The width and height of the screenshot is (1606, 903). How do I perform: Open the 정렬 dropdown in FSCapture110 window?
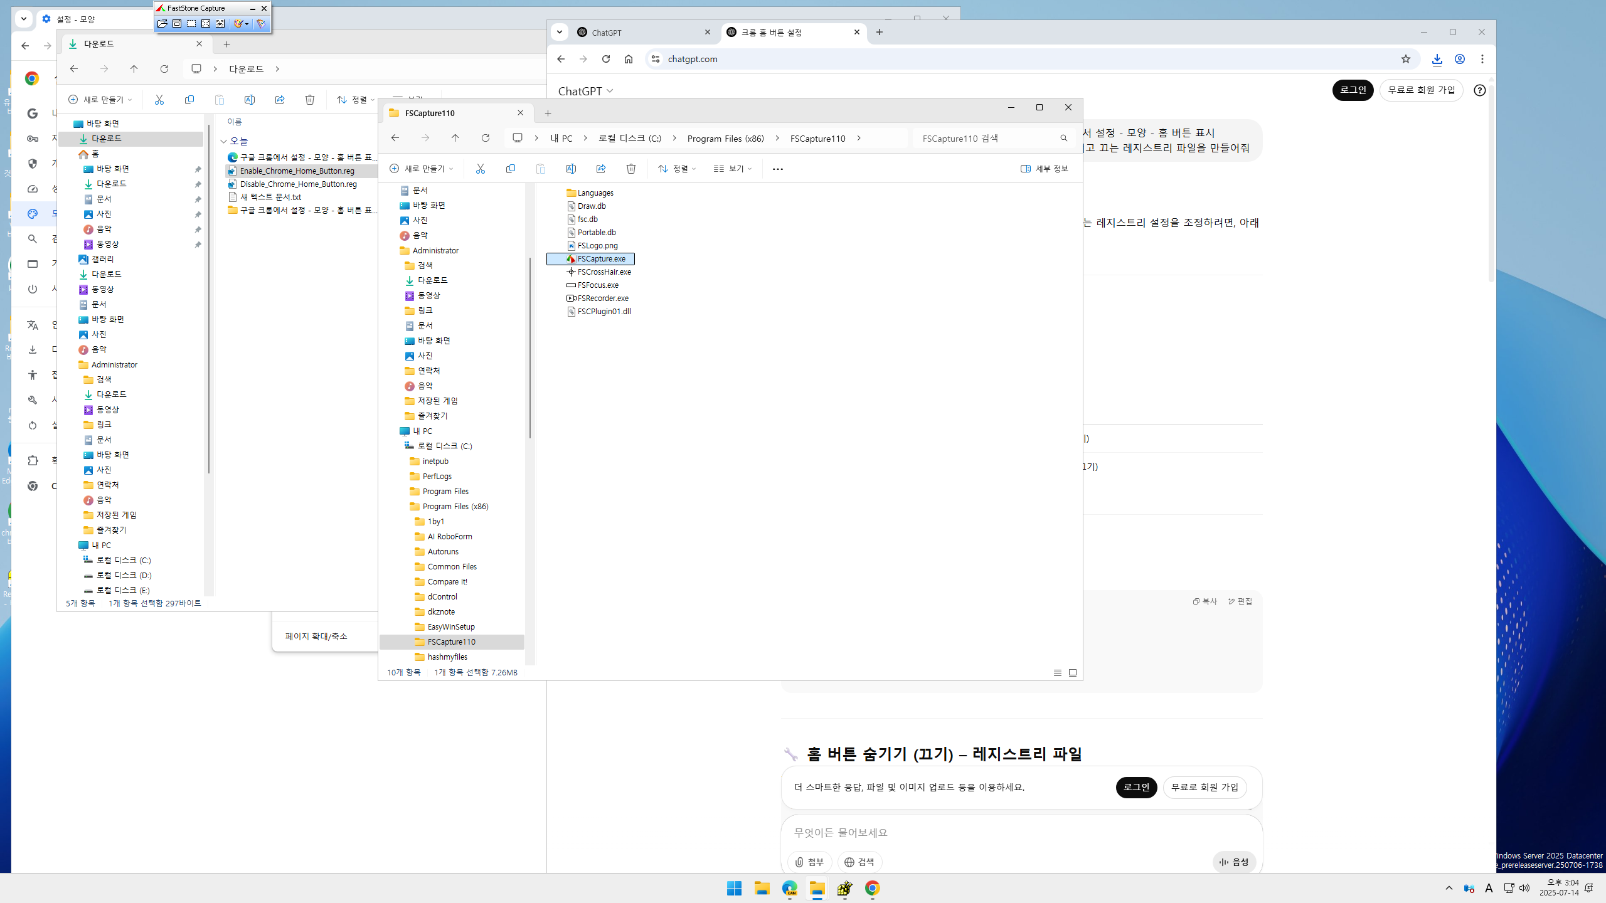coord(677,169)
